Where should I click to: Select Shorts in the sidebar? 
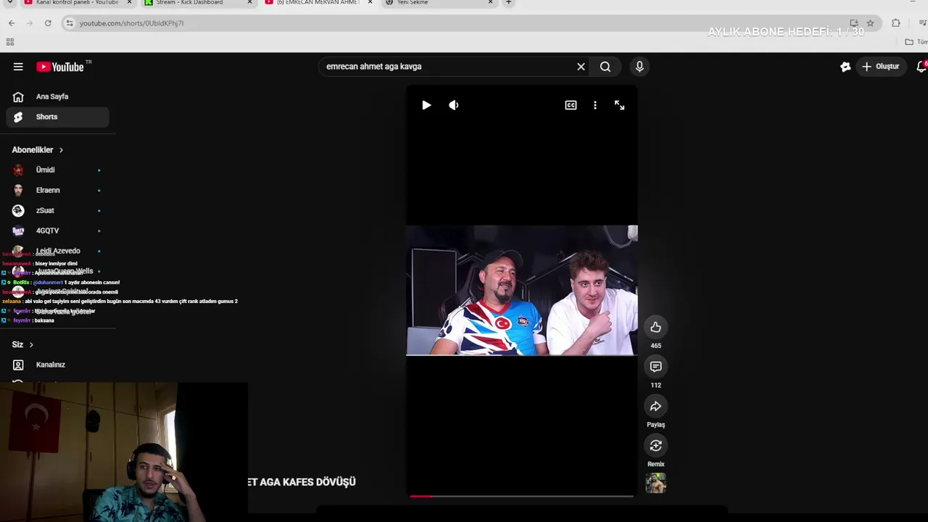[58, 117]
